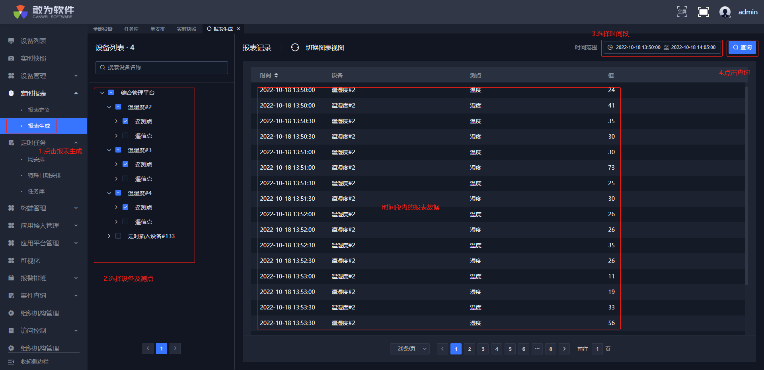Click the 实时快照 camera icon in sidebar
Image resolution: width=764 pixels, height=370 pixels.
[x=11, y=59]
